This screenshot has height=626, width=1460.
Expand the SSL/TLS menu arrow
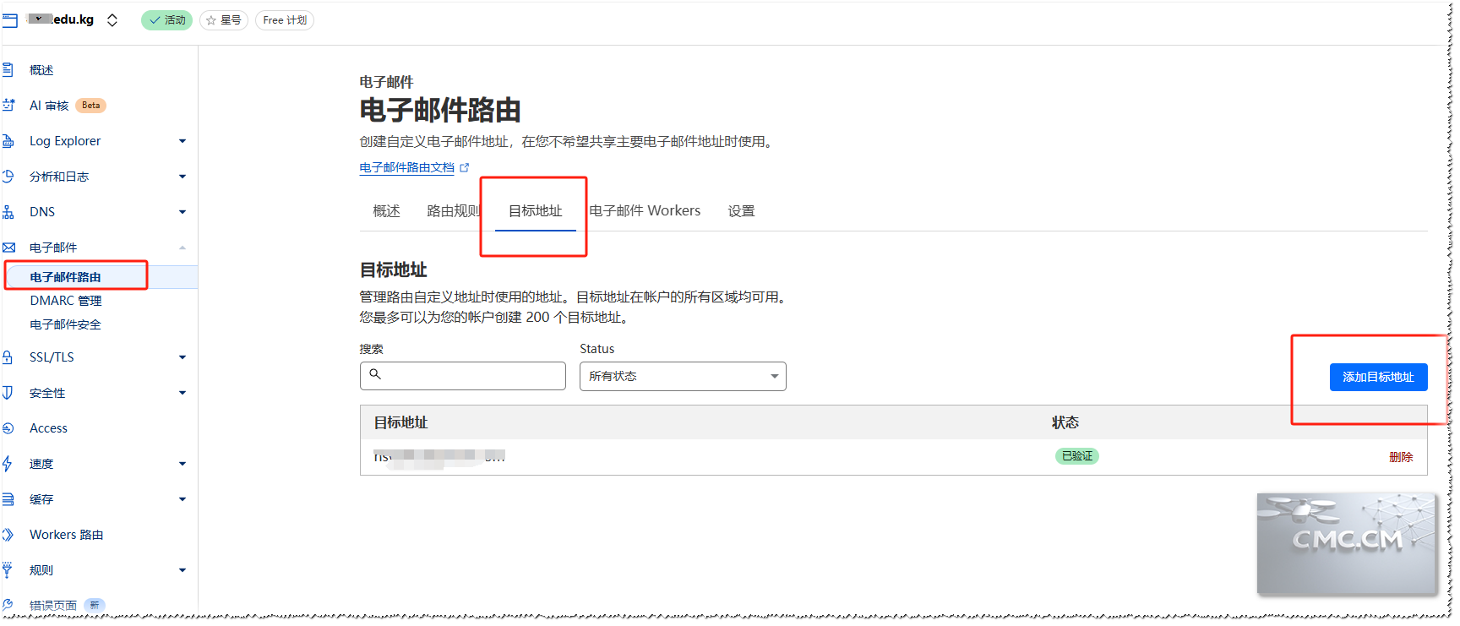tap(182, 357)
